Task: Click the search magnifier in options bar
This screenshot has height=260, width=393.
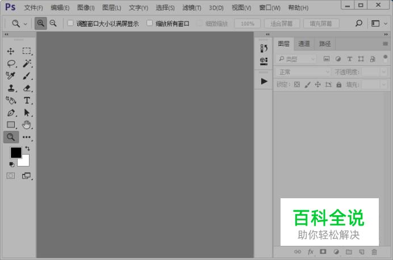Action: [x=359, y=23]
